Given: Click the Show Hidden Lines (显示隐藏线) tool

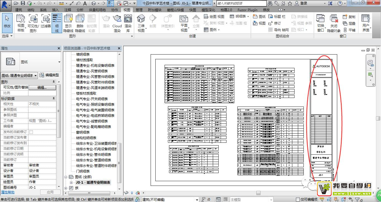Looking at the screenshot, I should (x=68, y=23).
